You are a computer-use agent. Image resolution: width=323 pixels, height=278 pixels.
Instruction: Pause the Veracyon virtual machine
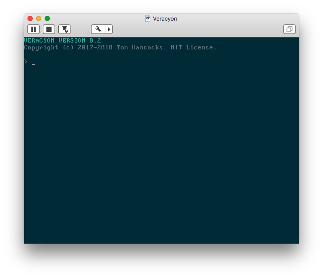34,29
